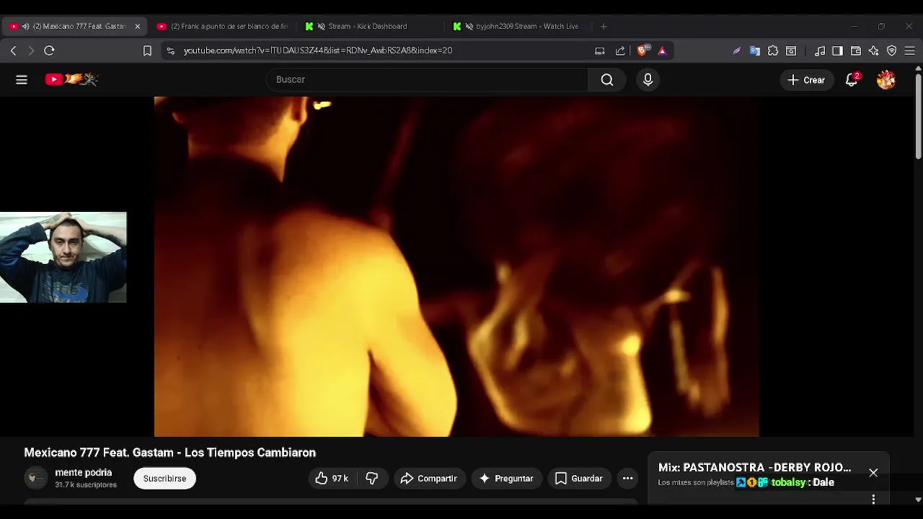
Task: Open Leo AI sparkle icon
Action: pyautogui.click(x=873, y=50)
